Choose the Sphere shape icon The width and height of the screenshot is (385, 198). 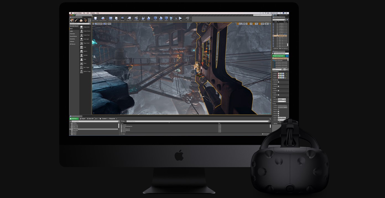pyautogui.click(x=82, y=51)
